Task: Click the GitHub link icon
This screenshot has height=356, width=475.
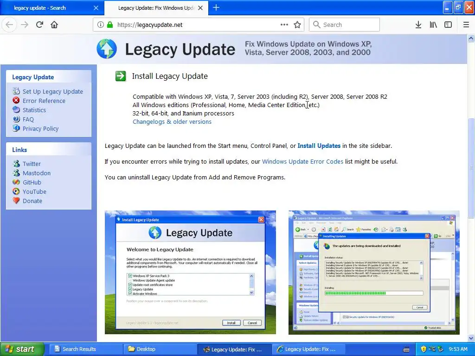Action: click(x=16, y=182)
